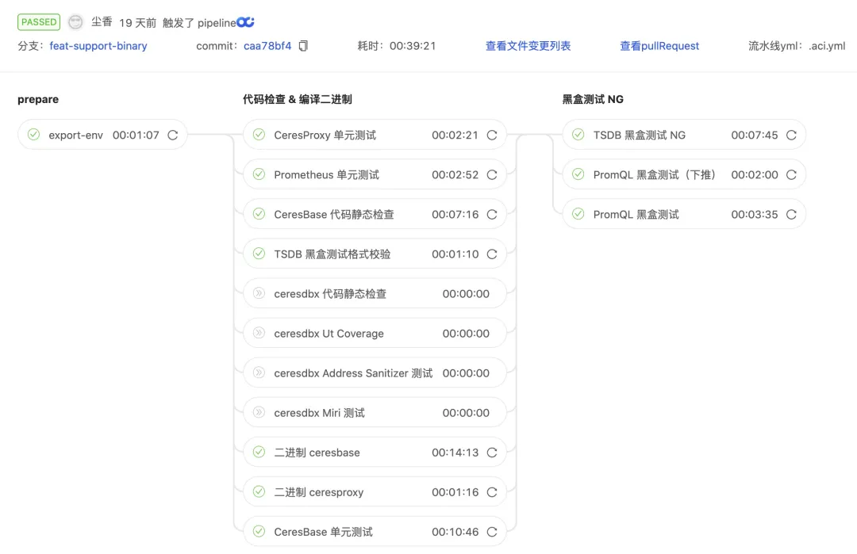Copy the commit hash caa78bf4
The width and height of the screenshot is (857, 554).
(303, 46)
